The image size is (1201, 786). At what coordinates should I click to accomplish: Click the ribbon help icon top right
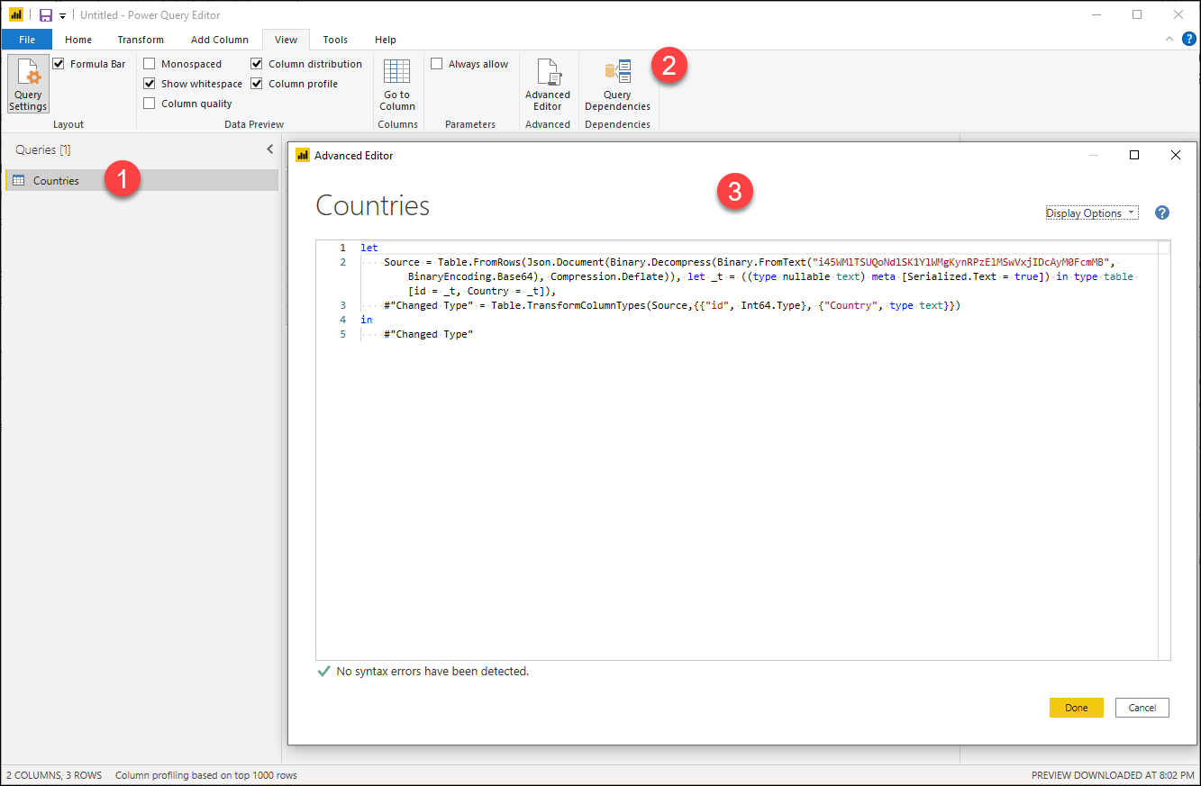[x=1187, y=39]
